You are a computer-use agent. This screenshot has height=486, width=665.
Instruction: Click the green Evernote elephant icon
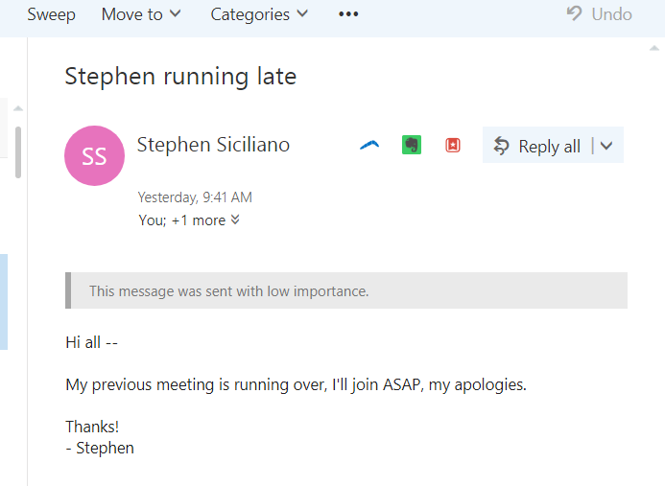point(412,146)
